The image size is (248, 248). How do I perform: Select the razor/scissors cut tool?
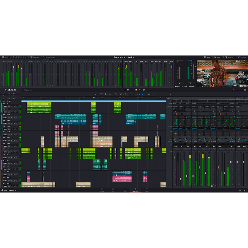[x=106, y=94]
